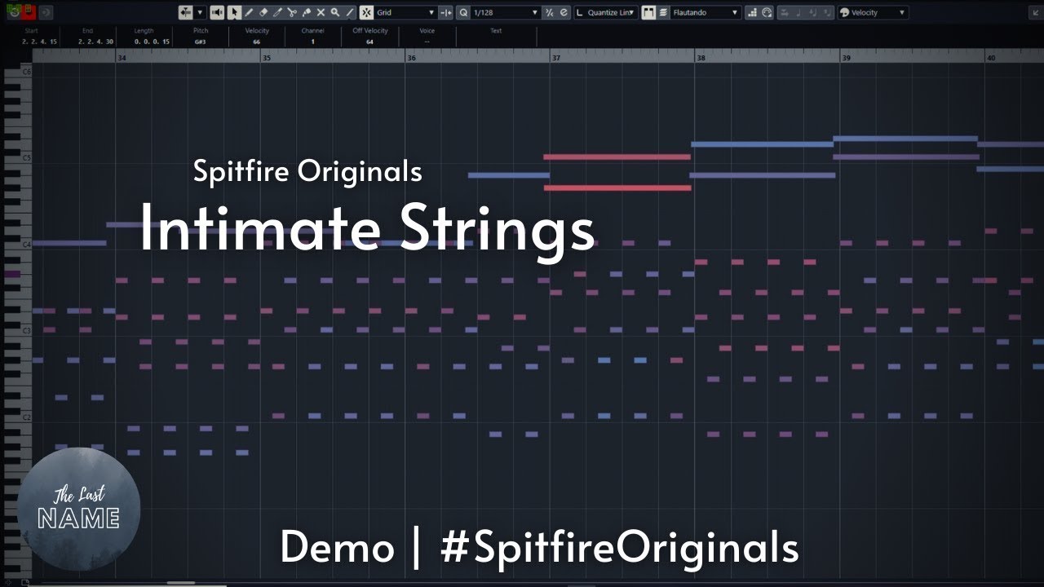Click bar 36 on the ruler

pos(411,58)
